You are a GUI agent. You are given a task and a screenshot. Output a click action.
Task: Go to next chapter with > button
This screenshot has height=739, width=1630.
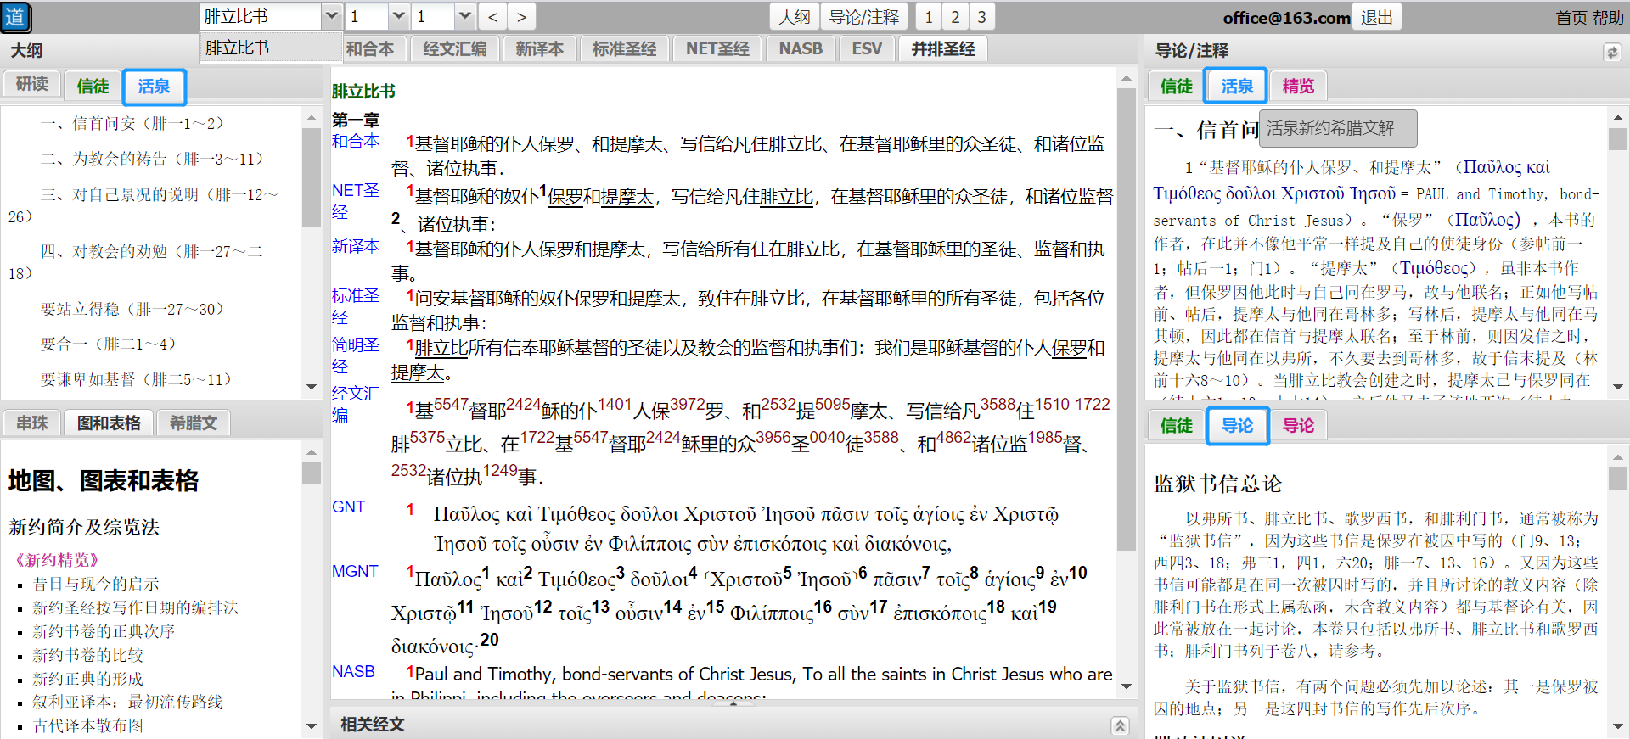point(521,17)
